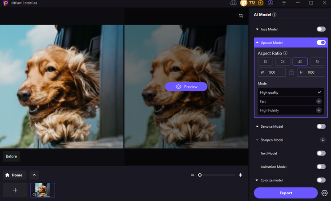Image resolution: width=331 pixels, height=201 pixels.
Task: Enable the Face Model toggle
Action: click(x=321, y=29)
